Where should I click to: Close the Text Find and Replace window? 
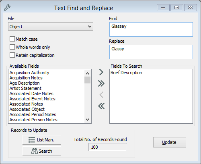coord(191,8)
